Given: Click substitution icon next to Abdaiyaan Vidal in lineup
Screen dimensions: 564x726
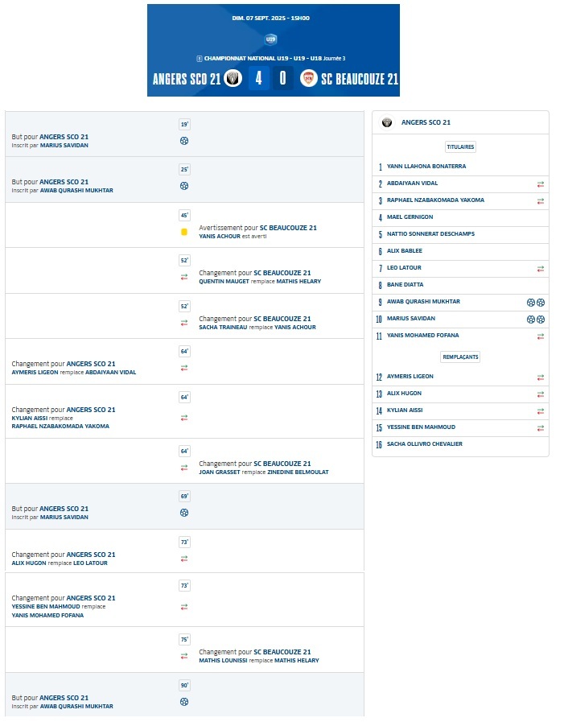Looking at the screenshot, I should point(541,184).
